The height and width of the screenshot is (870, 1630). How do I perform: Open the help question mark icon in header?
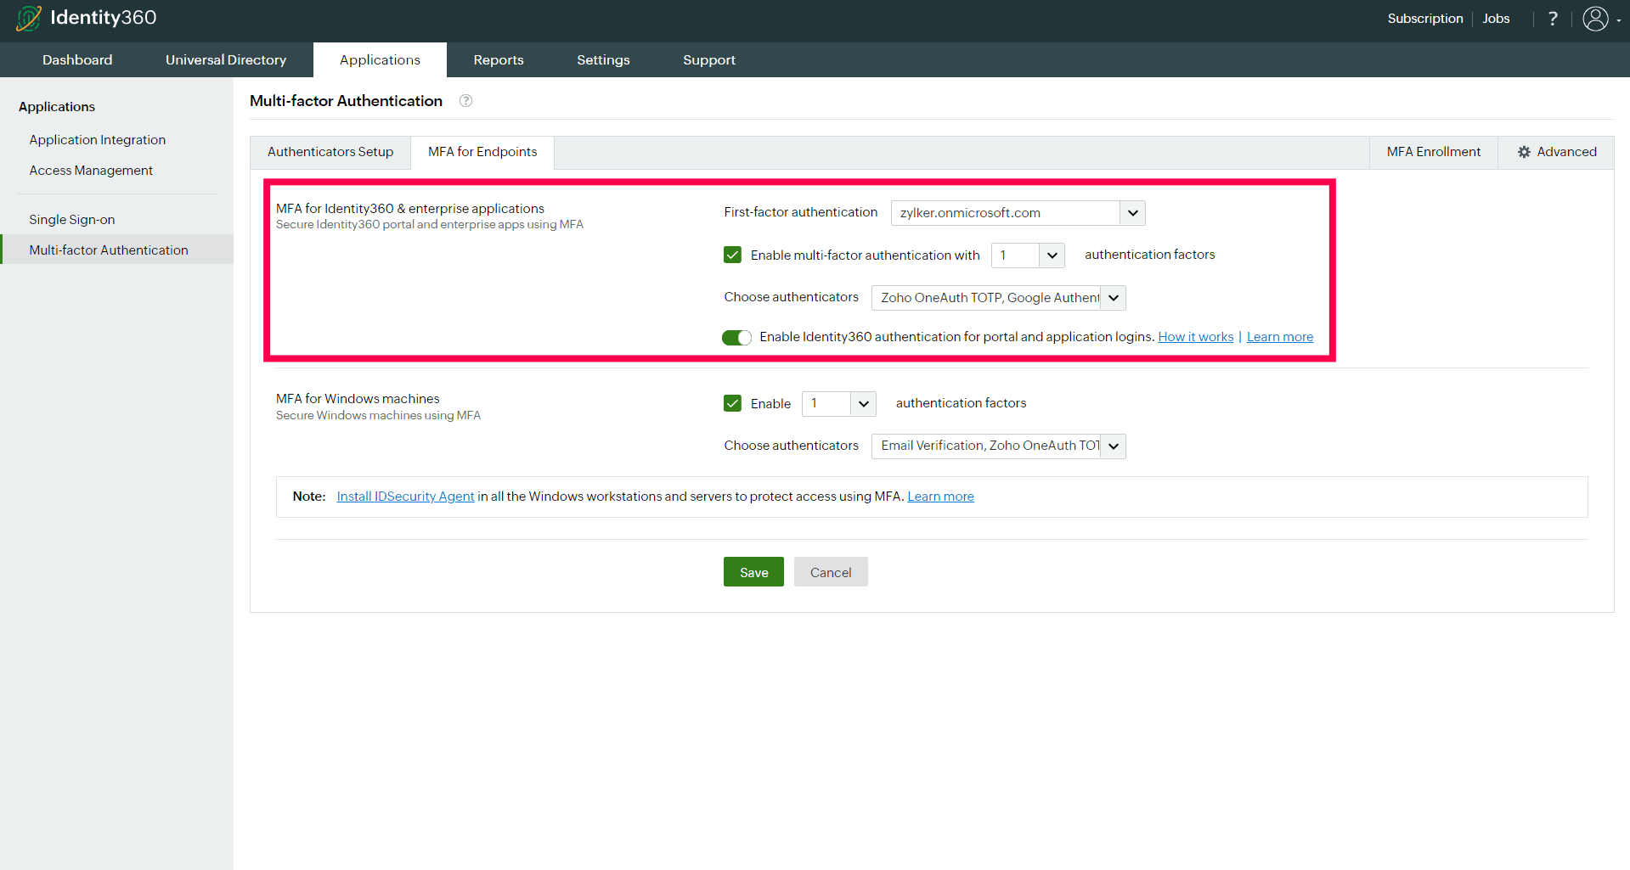click(1553, 19)
